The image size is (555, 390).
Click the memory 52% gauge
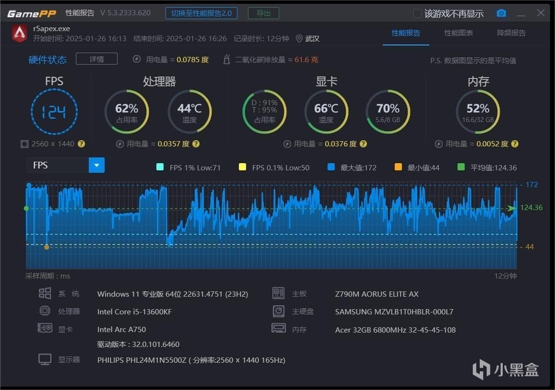pyautogui.click(x=478, y=112)
